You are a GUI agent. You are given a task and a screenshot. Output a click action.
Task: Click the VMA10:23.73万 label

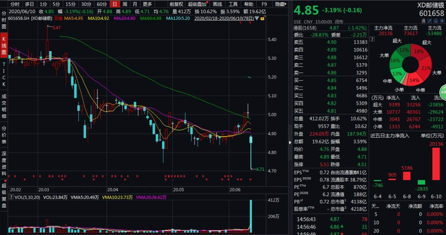(117, 197)
